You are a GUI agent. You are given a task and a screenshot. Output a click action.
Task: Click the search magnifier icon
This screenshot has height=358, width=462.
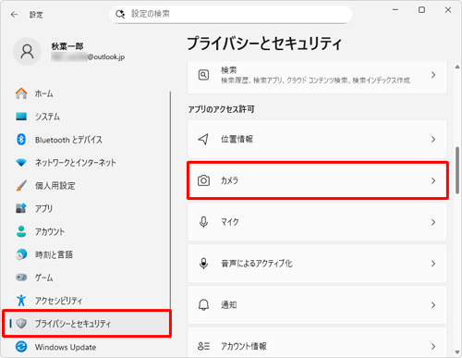[x=120, y=14]
